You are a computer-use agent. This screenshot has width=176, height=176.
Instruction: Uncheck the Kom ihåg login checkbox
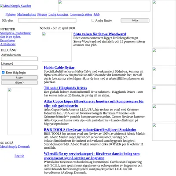coord(3,73)
